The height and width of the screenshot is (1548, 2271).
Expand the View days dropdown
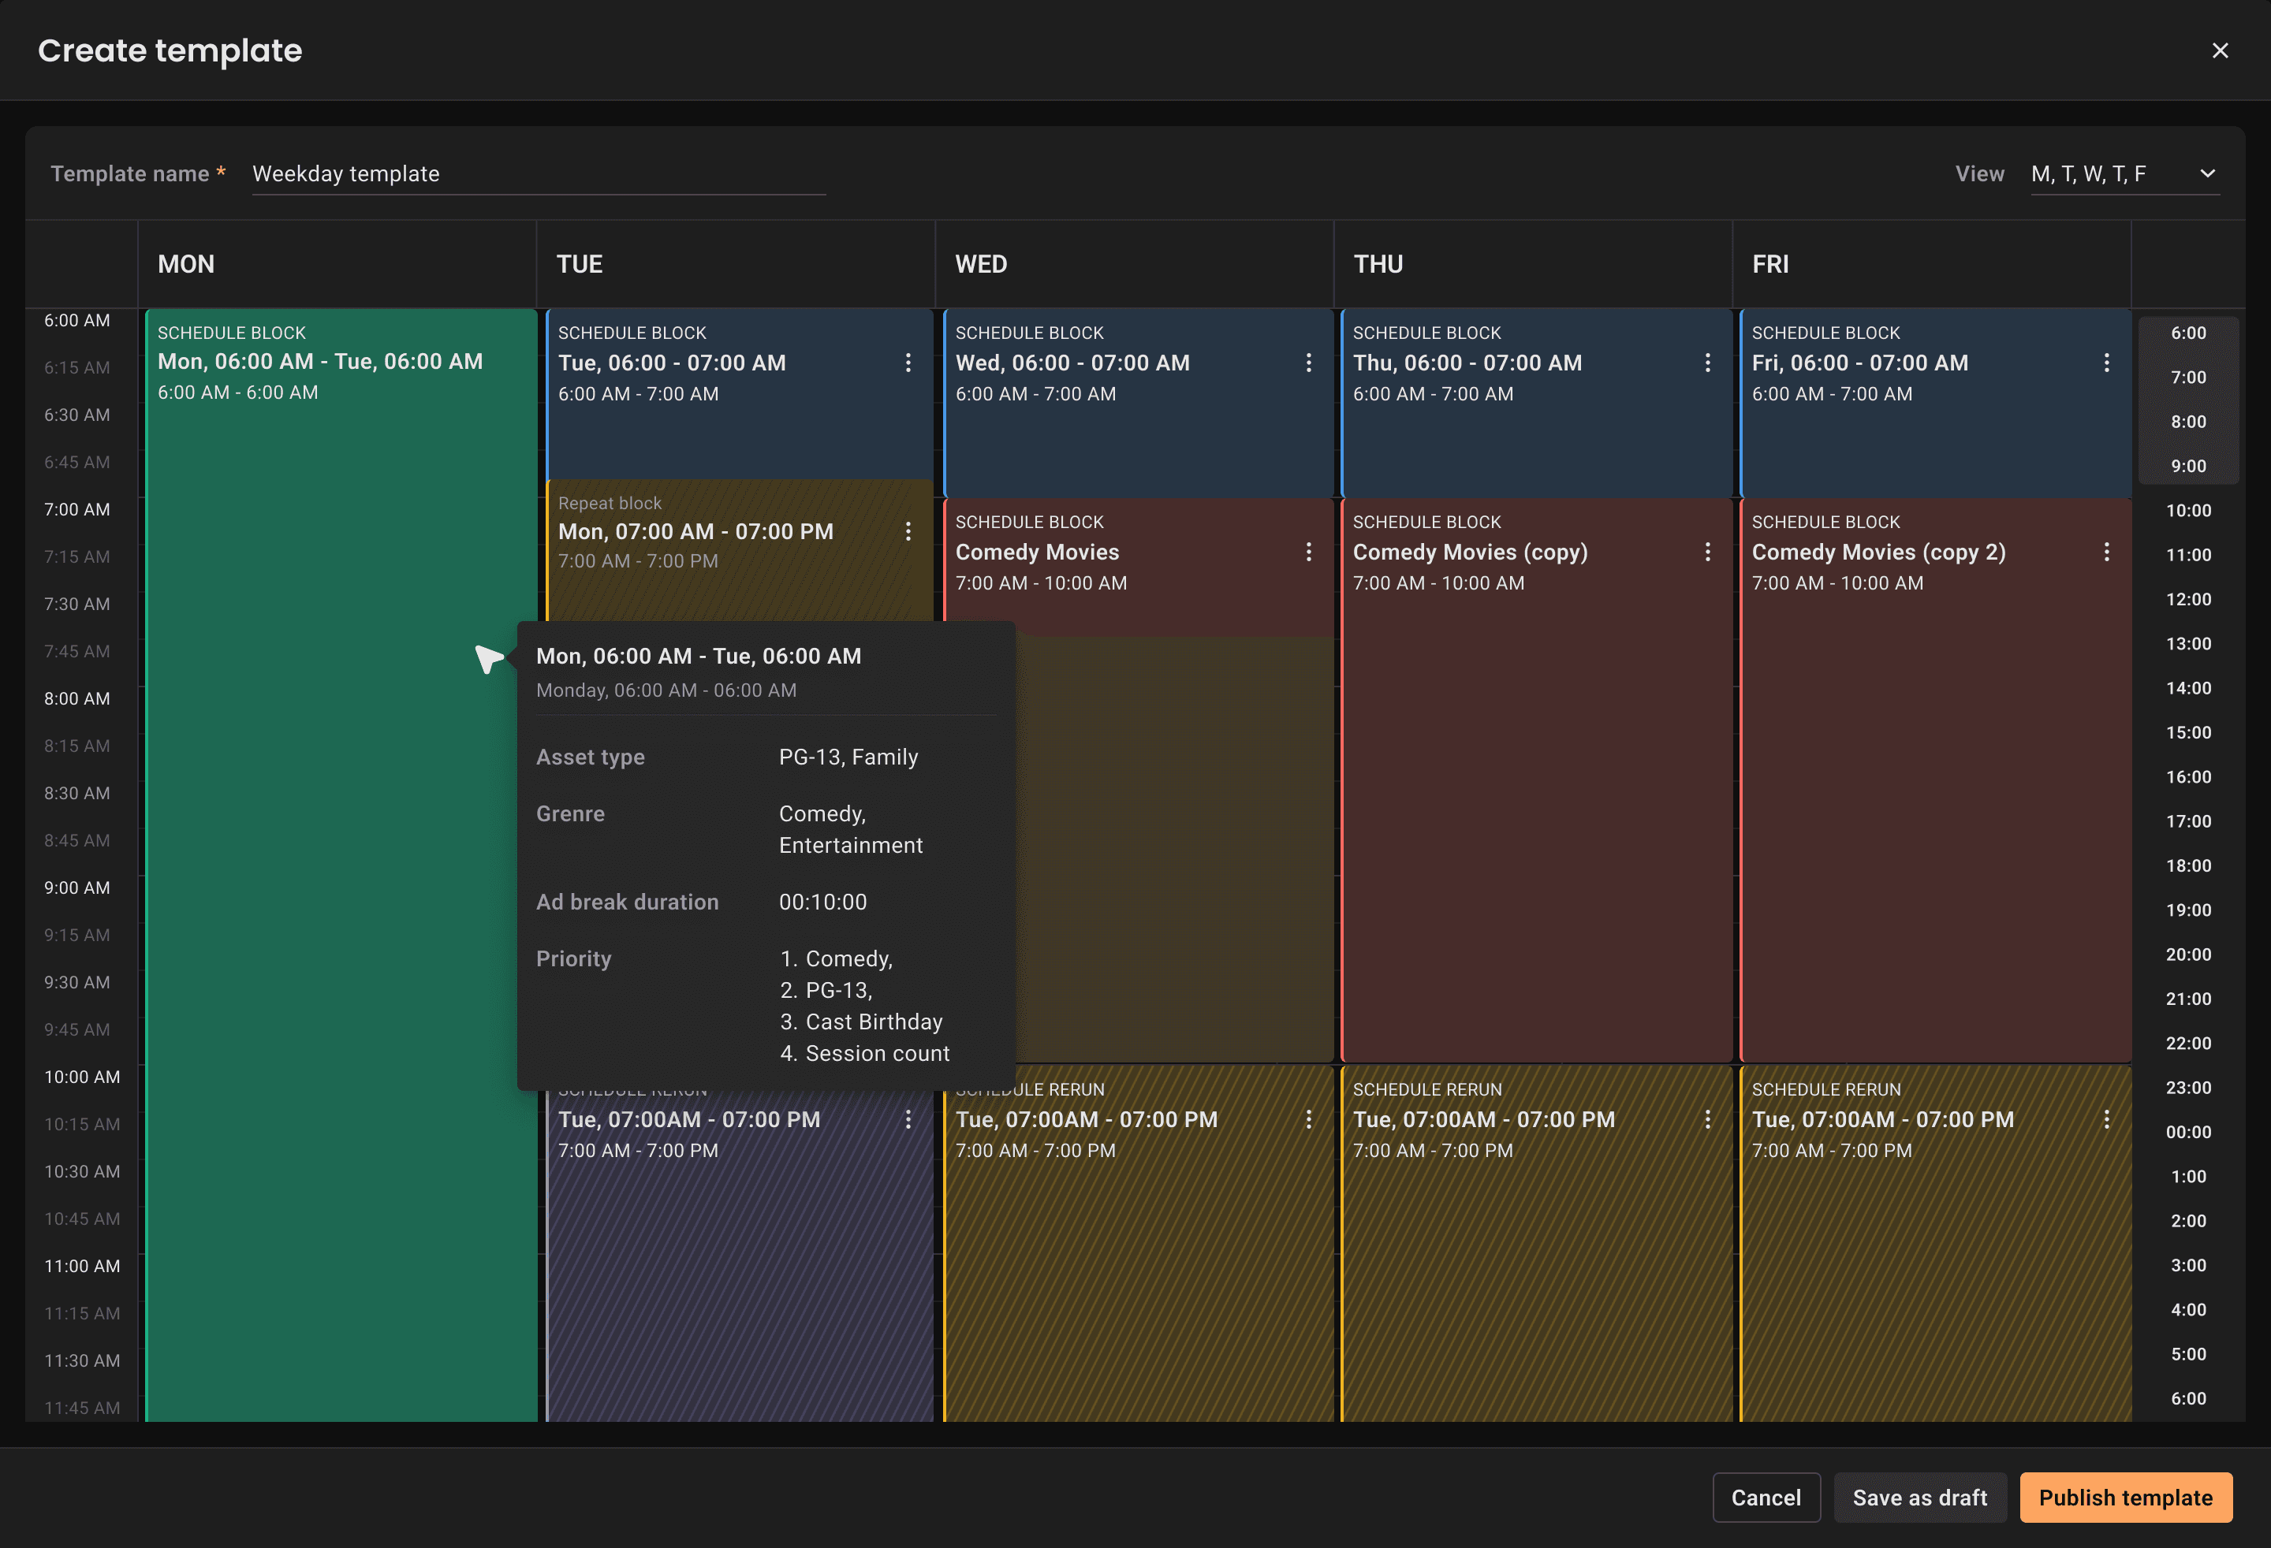pos(2111,174)
